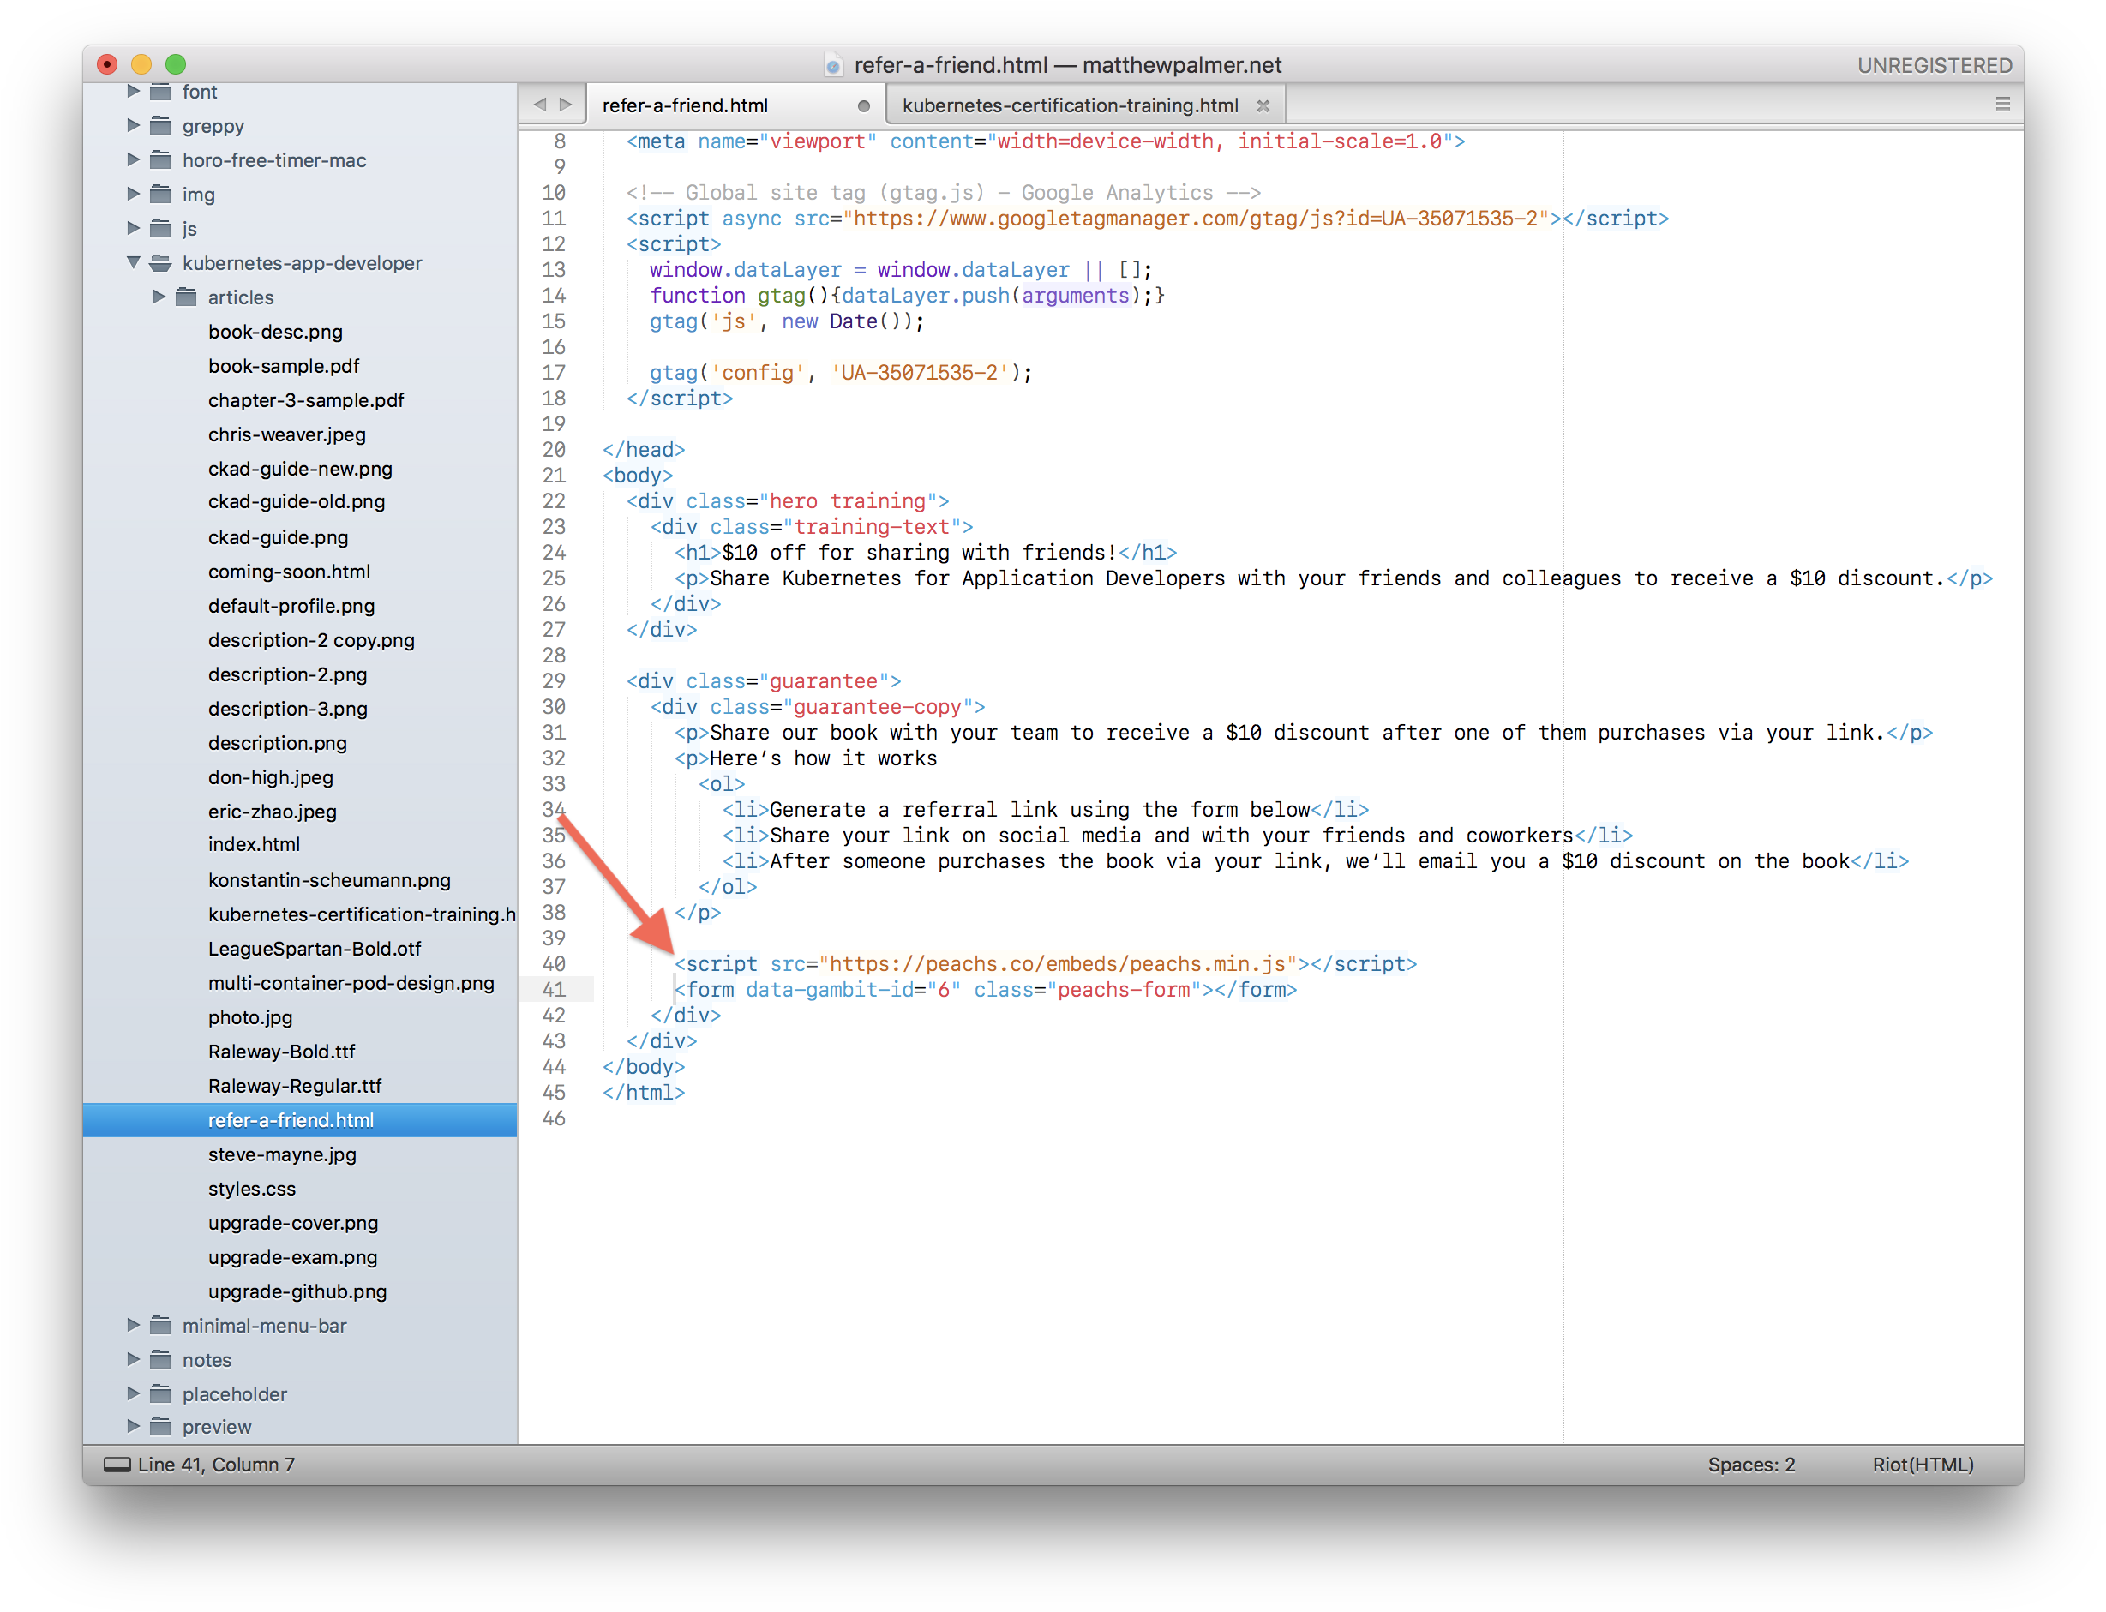Click the notes folder icon
The width and height of the screenshot is (2106, 1612).
161,1360
